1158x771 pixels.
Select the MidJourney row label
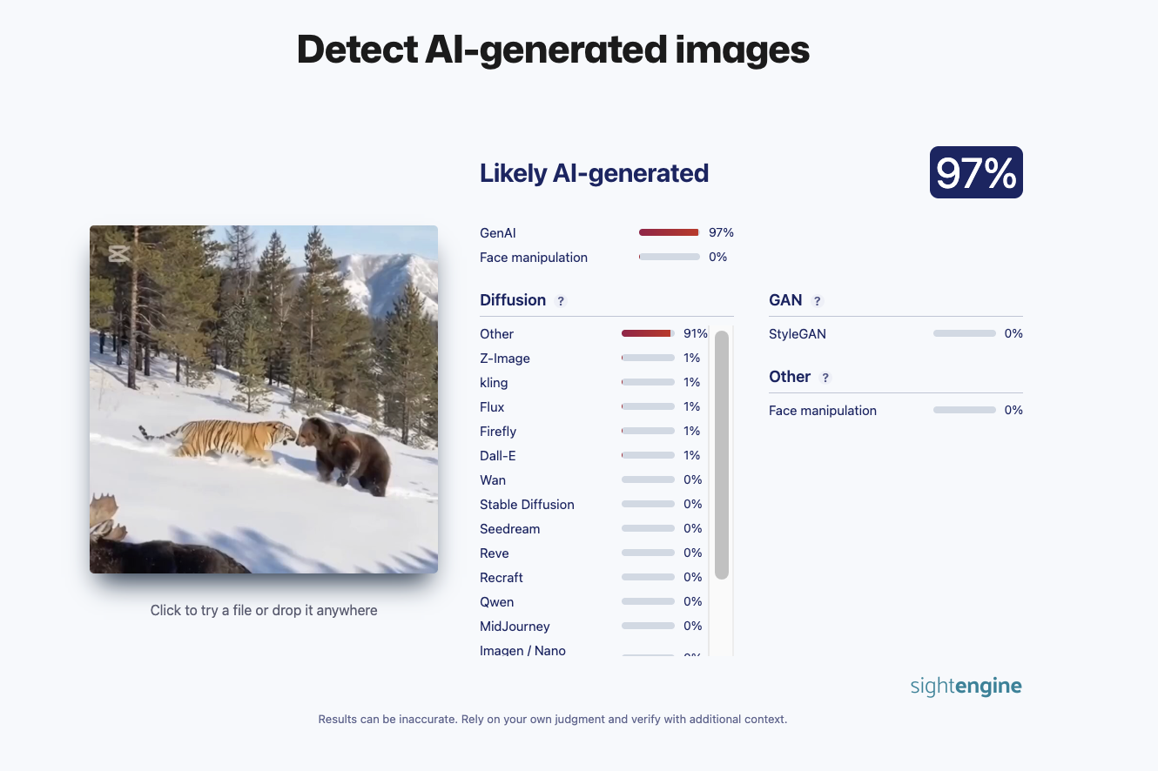[x=515, y=627]
